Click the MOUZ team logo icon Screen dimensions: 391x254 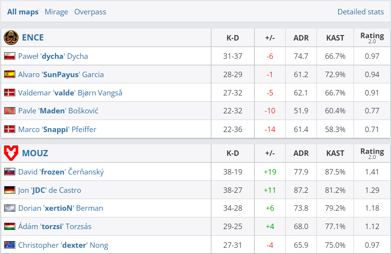point(11,153)
